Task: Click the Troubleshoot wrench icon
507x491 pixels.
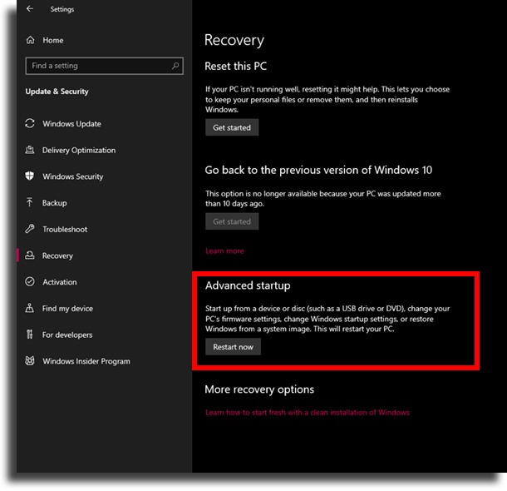Action: click(x=30, y=229)
